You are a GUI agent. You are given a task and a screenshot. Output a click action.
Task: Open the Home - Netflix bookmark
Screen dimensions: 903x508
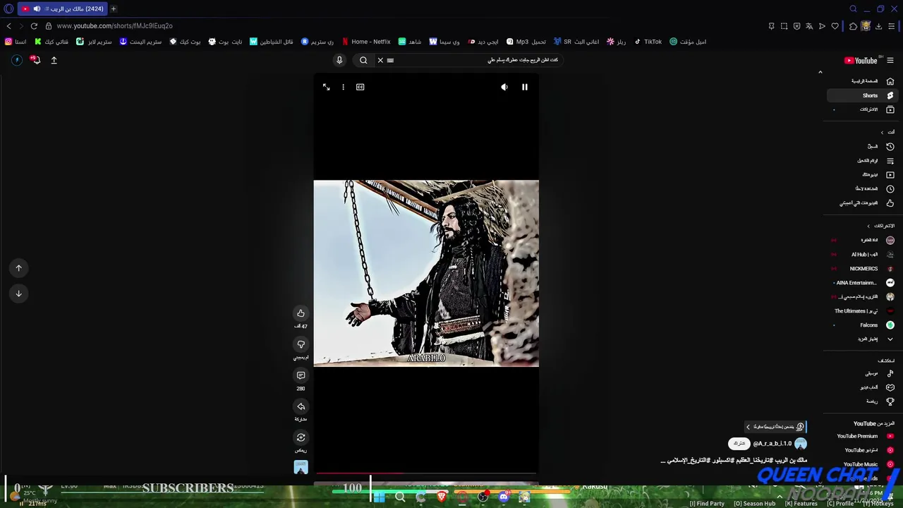point(366,42)
